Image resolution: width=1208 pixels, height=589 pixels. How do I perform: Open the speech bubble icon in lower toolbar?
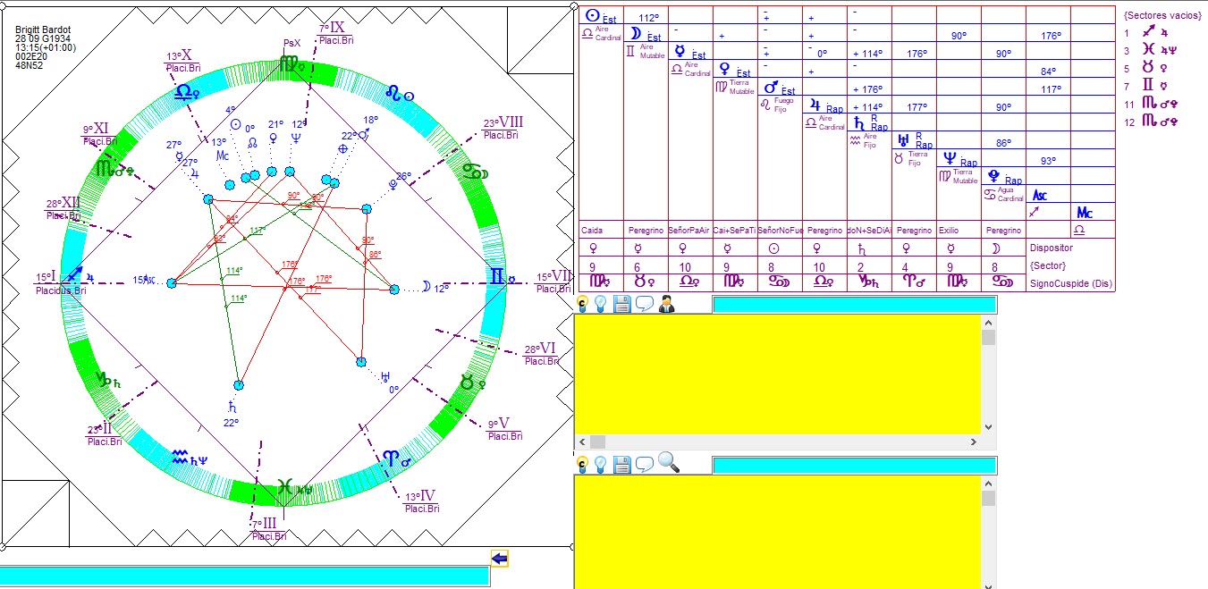644,464
